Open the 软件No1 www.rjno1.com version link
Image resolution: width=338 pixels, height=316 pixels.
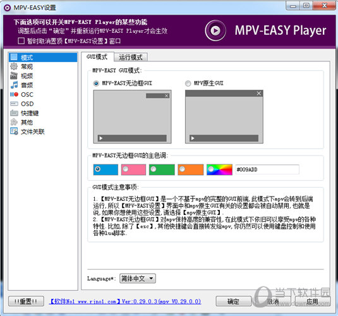pyautogui.click(x=125, y=301)
